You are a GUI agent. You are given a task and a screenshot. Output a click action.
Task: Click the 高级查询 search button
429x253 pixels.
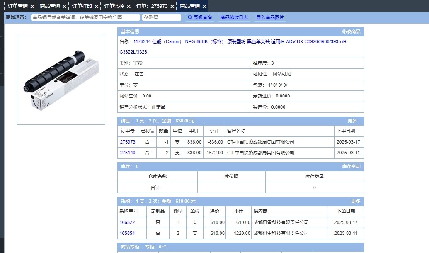tap(199, 17)
